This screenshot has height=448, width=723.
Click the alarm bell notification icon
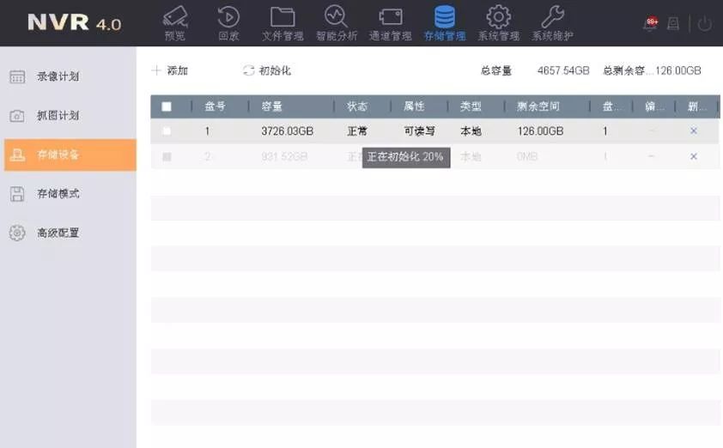click(650, 24)
